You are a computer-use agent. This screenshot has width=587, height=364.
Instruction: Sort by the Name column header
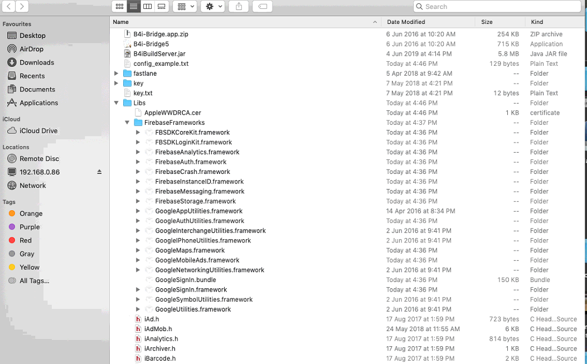coord(245,22)
